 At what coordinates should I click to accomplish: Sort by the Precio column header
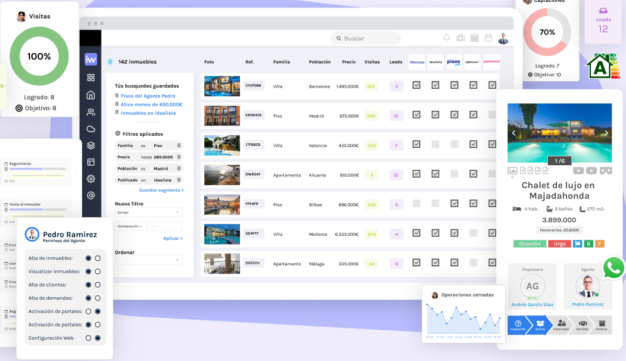[349, 62]
